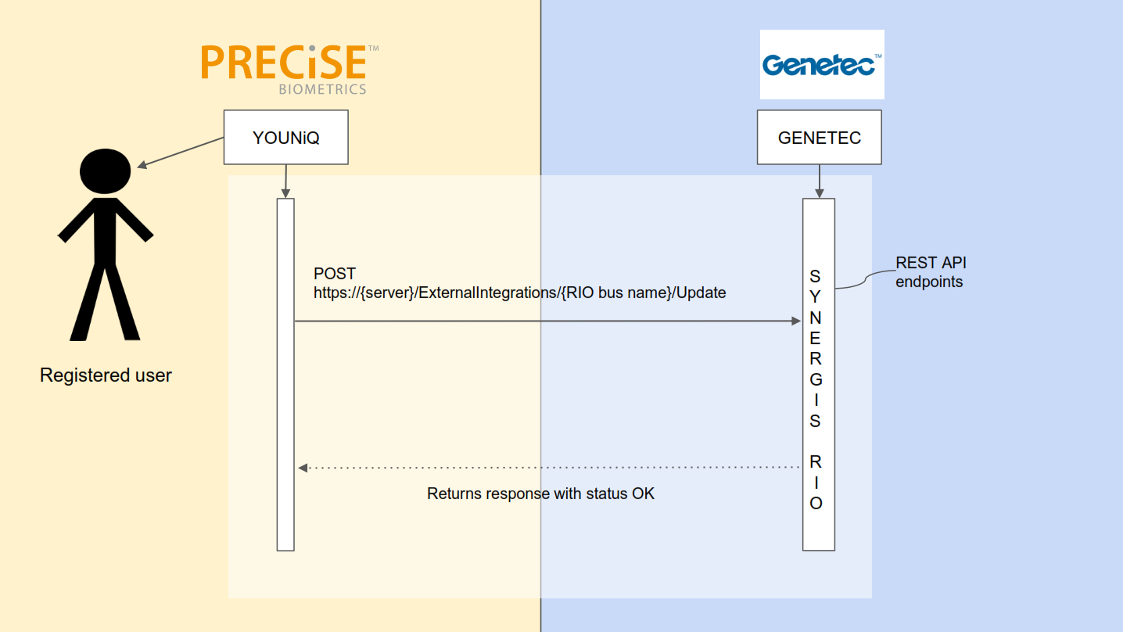Click the YOUNiQ vertical lifeline bar

click(285, 375)
